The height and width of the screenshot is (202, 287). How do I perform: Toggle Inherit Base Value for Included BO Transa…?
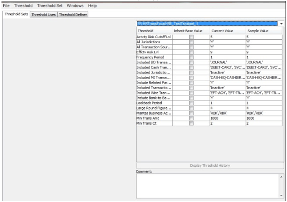191,62
